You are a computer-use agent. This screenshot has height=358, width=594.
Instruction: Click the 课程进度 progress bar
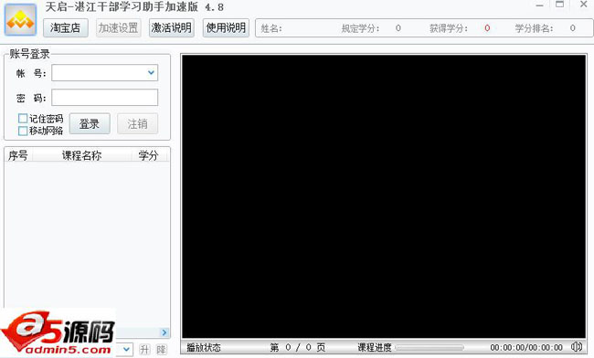click(430, 347)
